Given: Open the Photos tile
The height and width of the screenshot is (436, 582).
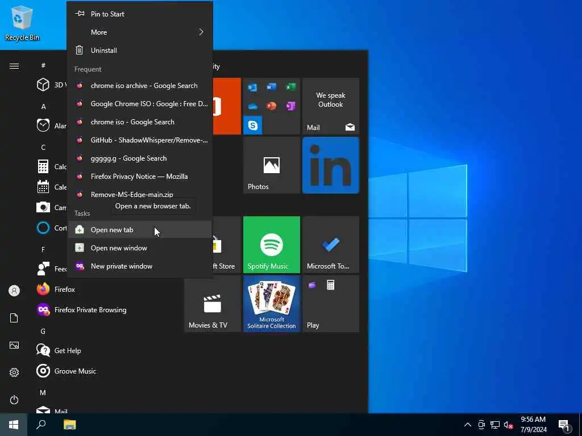Looking at the screenshot, I should (x=272, y=165).
